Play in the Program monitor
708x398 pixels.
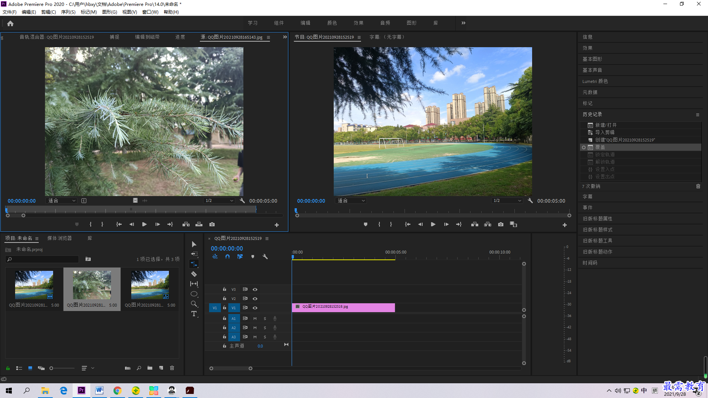433,224
